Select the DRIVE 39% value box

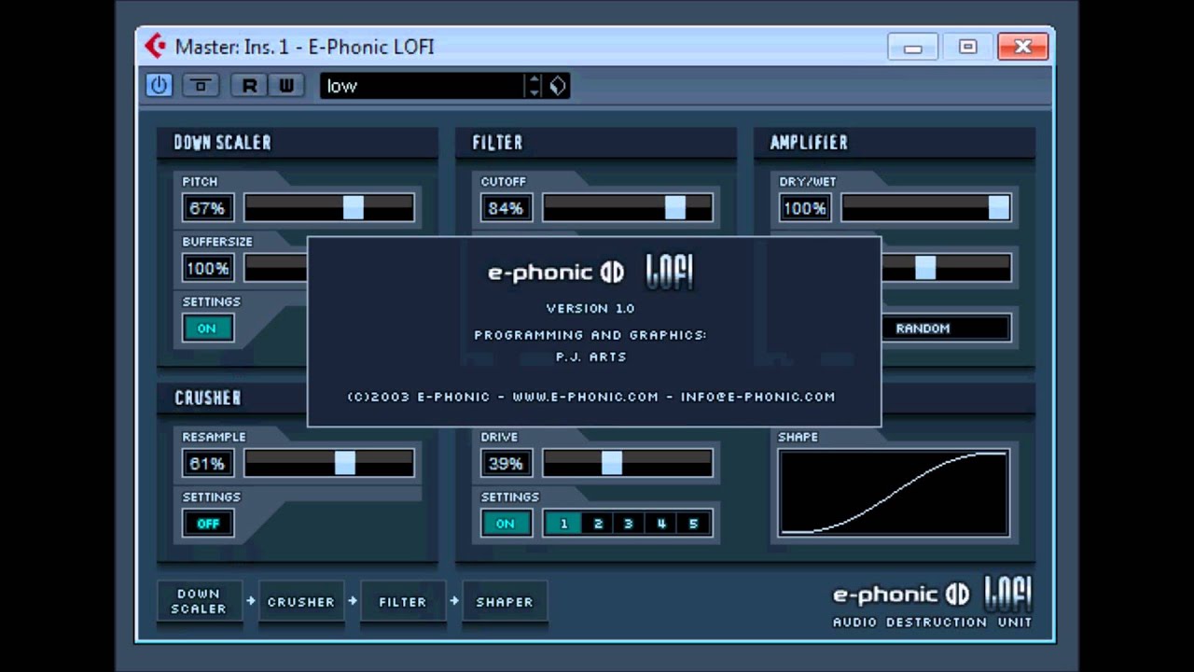(x=506, y=463)
